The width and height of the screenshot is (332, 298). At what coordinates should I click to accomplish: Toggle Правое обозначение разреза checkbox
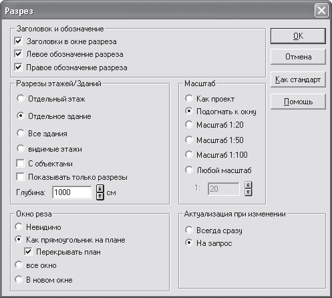click(x=18, y=67)
